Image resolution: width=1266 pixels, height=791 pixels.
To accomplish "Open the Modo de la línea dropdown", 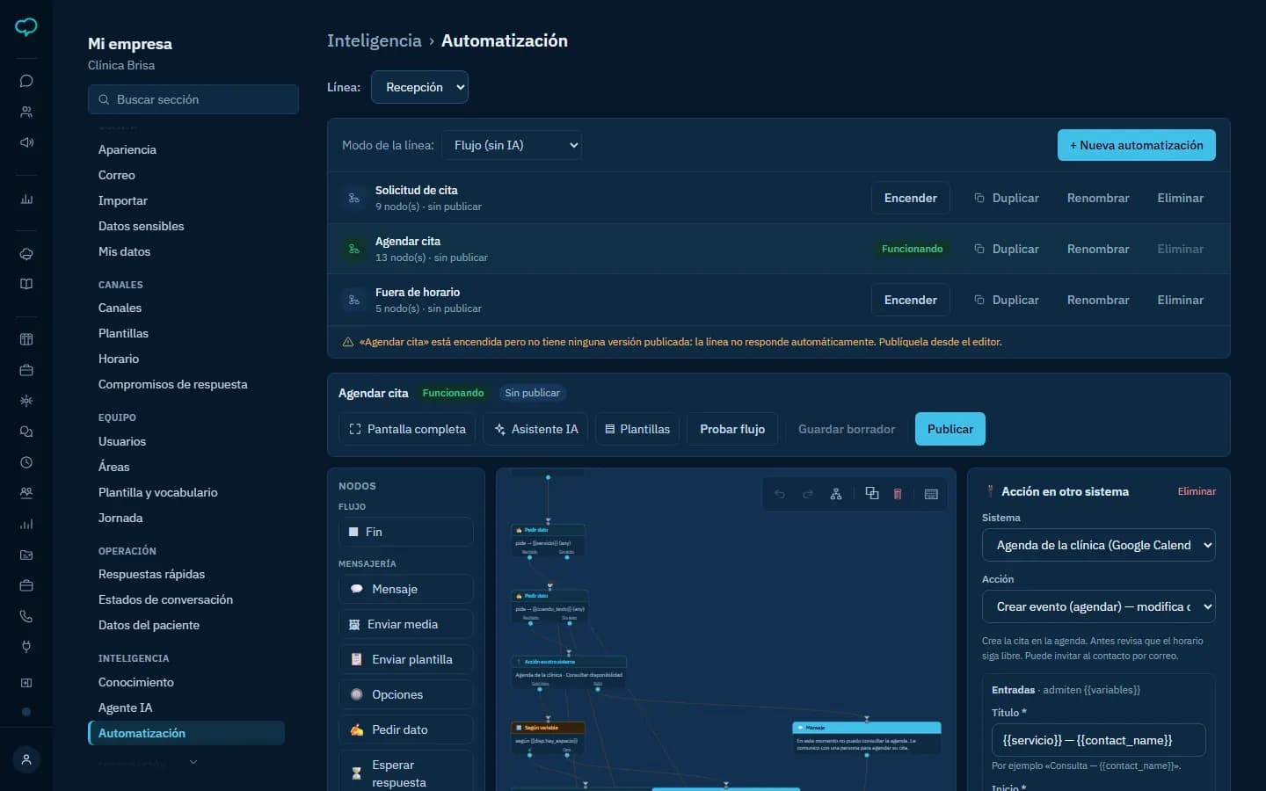I will click(x=511, y=145).
